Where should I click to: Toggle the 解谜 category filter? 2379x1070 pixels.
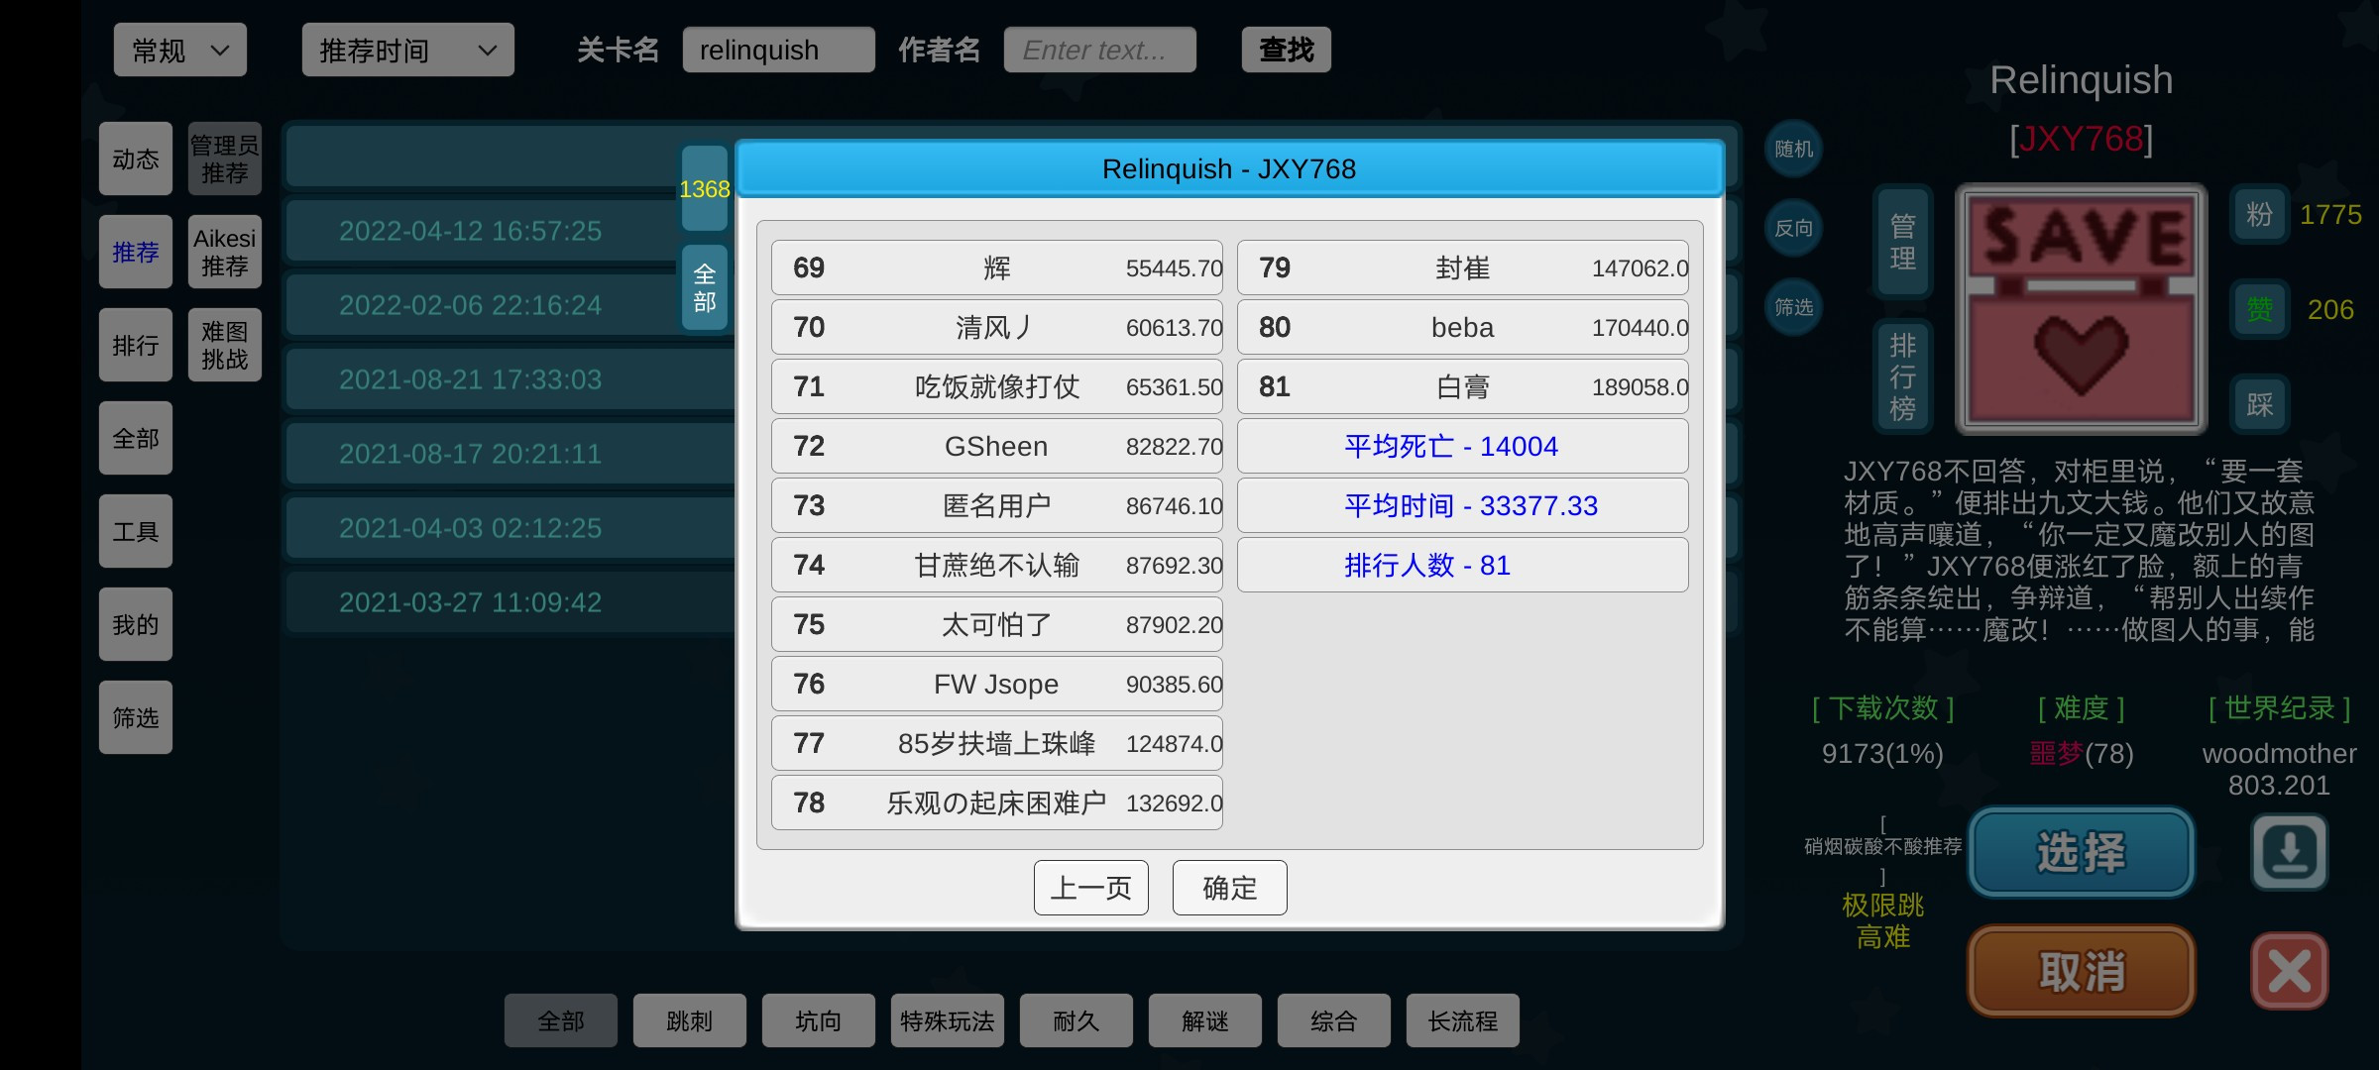pos(1204,1020)
